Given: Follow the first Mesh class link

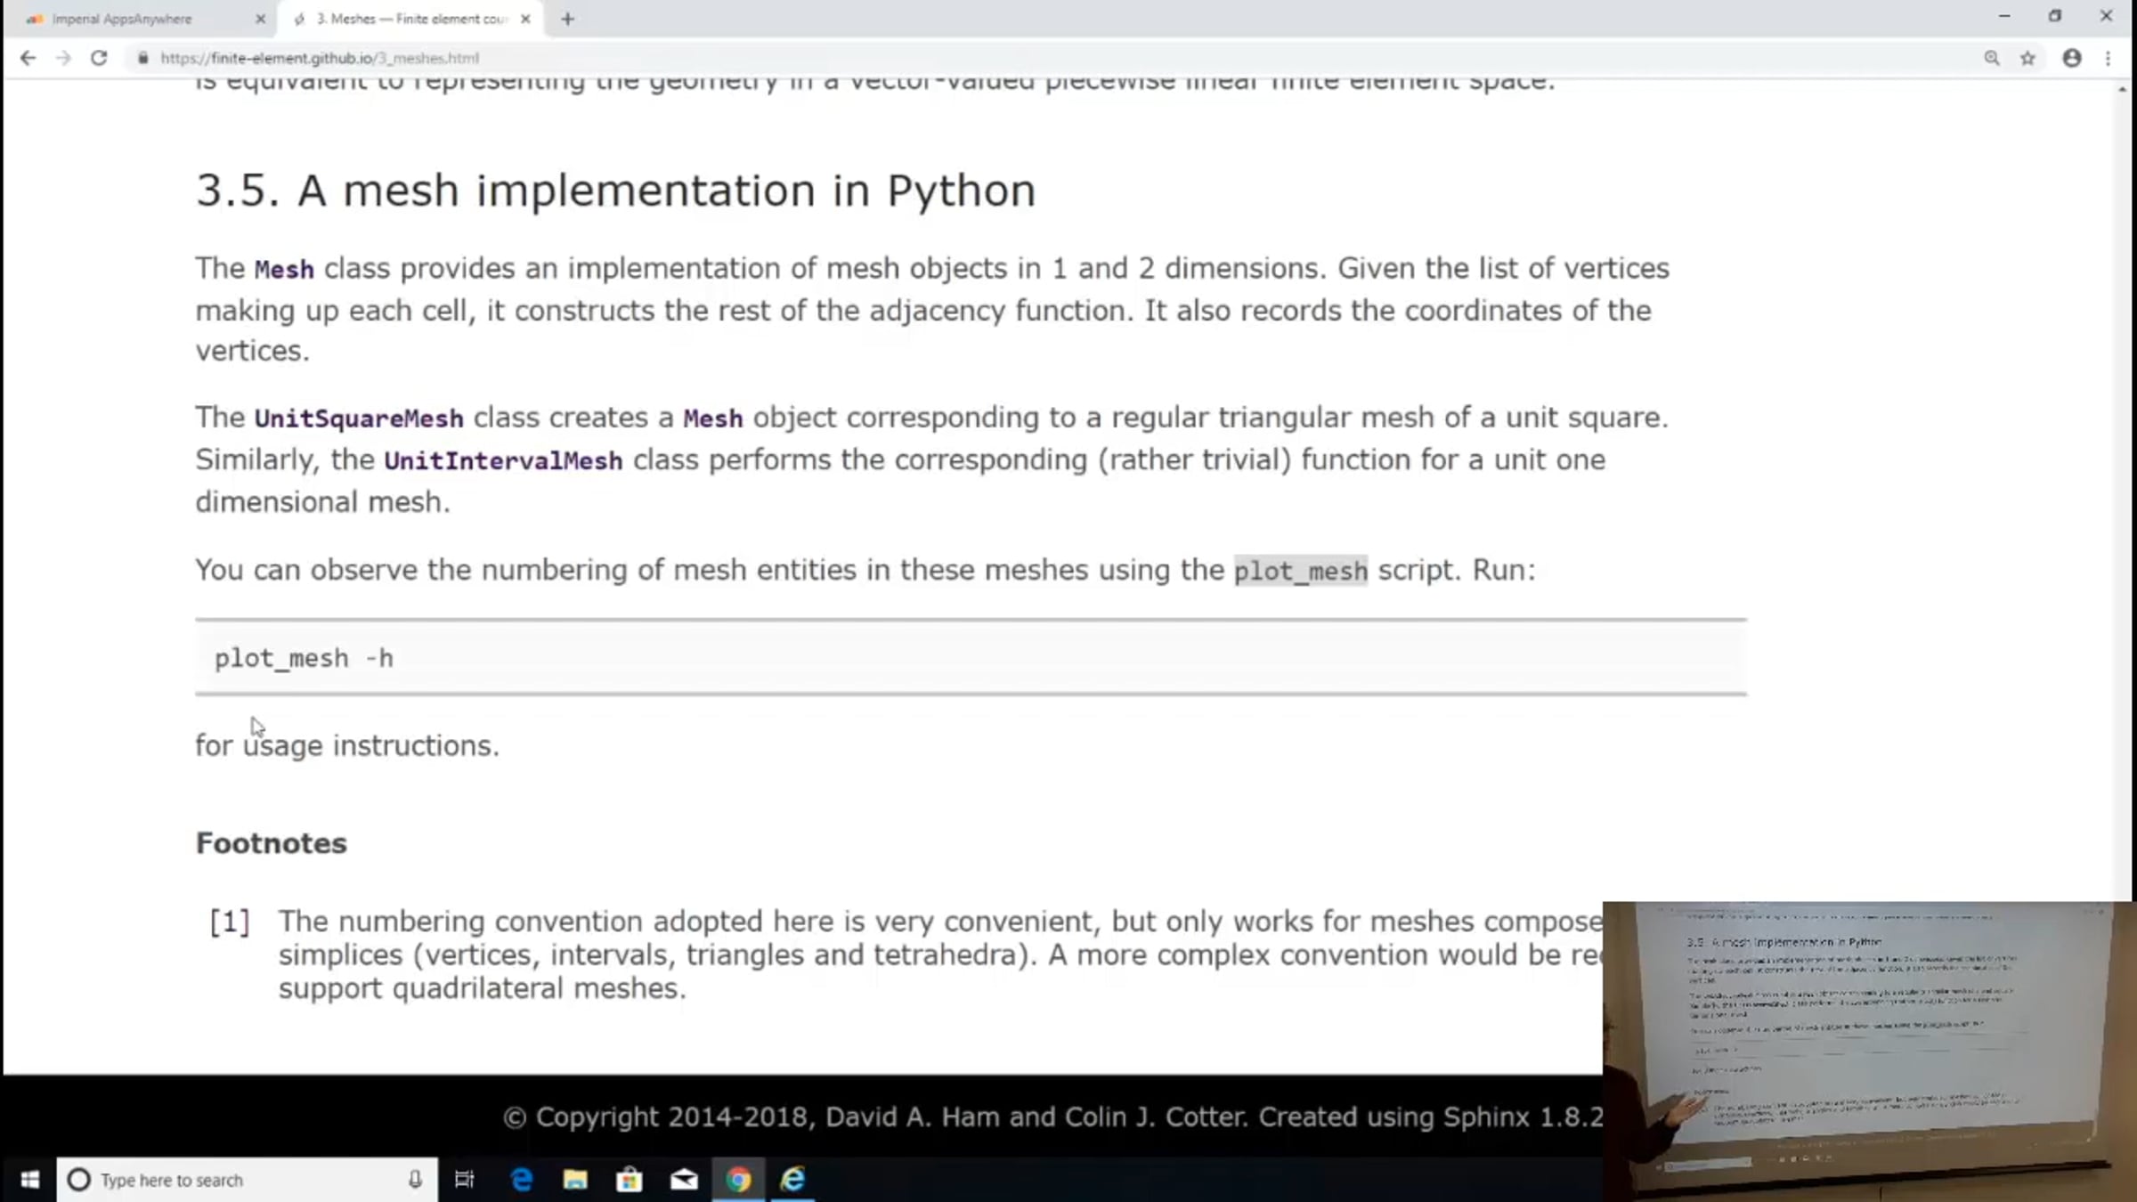Looking at the screenshot, I should 284,270.
